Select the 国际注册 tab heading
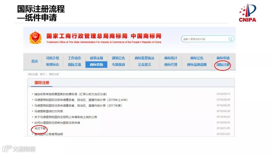 (42, 83)
